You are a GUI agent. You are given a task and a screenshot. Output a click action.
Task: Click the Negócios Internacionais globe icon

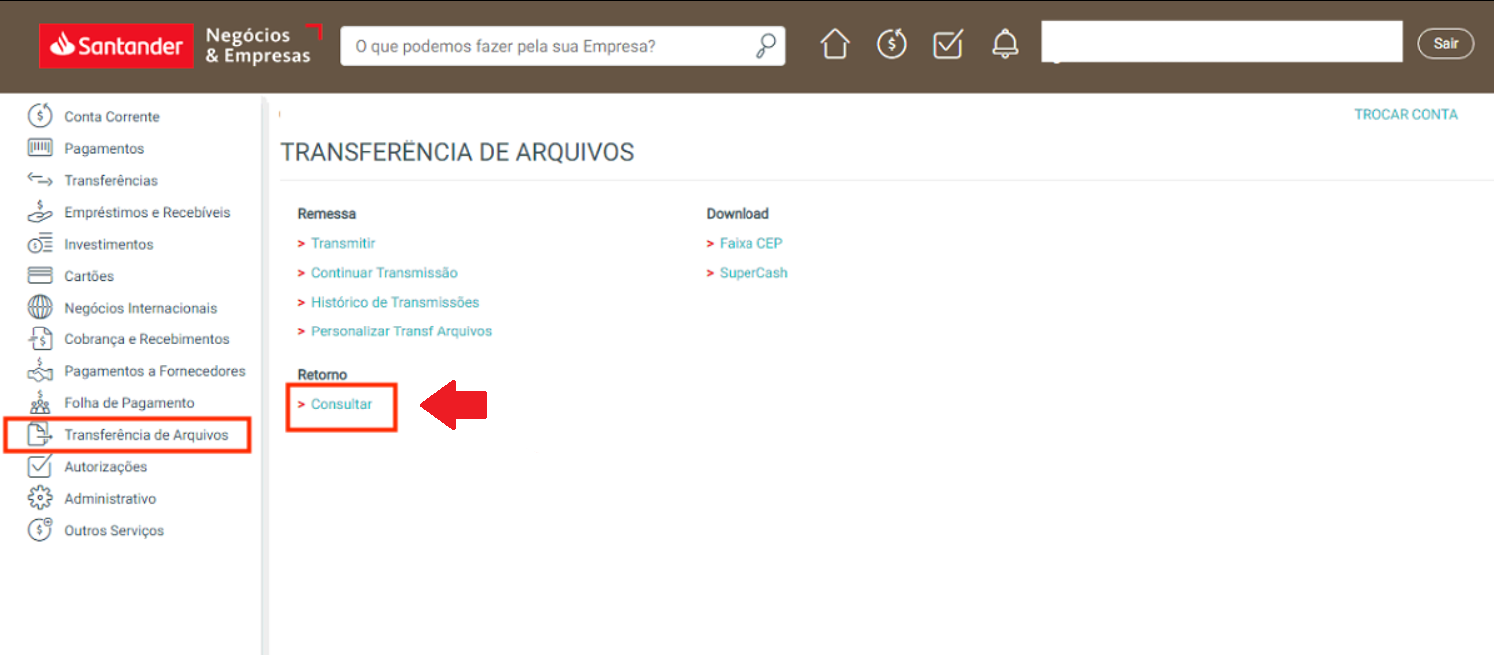40,308
